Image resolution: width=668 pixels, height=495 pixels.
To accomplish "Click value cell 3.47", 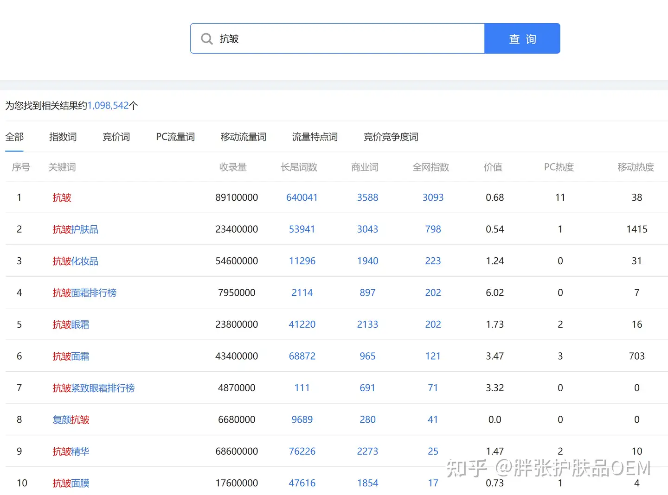I will pyautogui.click(x=495, y=356).
